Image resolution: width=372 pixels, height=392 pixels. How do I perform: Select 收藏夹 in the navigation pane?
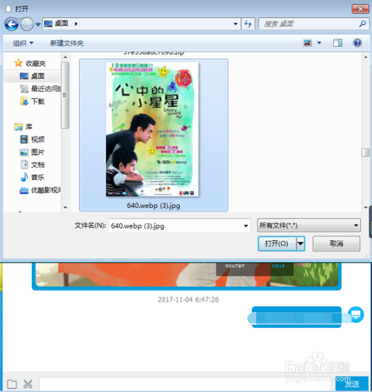tap(30, 63)
